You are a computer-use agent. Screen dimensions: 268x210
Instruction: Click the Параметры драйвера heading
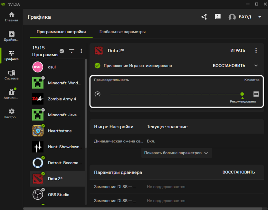pyautogui.click(x=118, y=172)
